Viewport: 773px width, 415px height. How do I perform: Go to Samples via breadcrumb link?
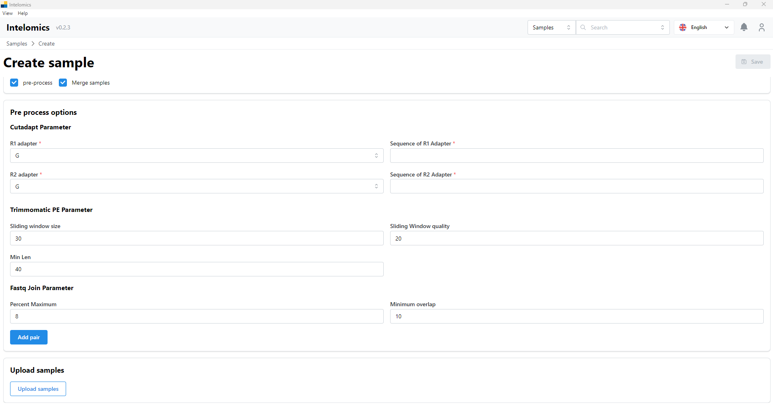[17, 44]
